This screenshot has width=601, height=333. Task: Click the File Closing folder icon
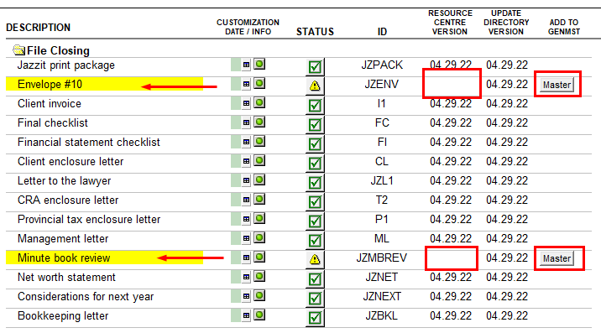[18, 49]
